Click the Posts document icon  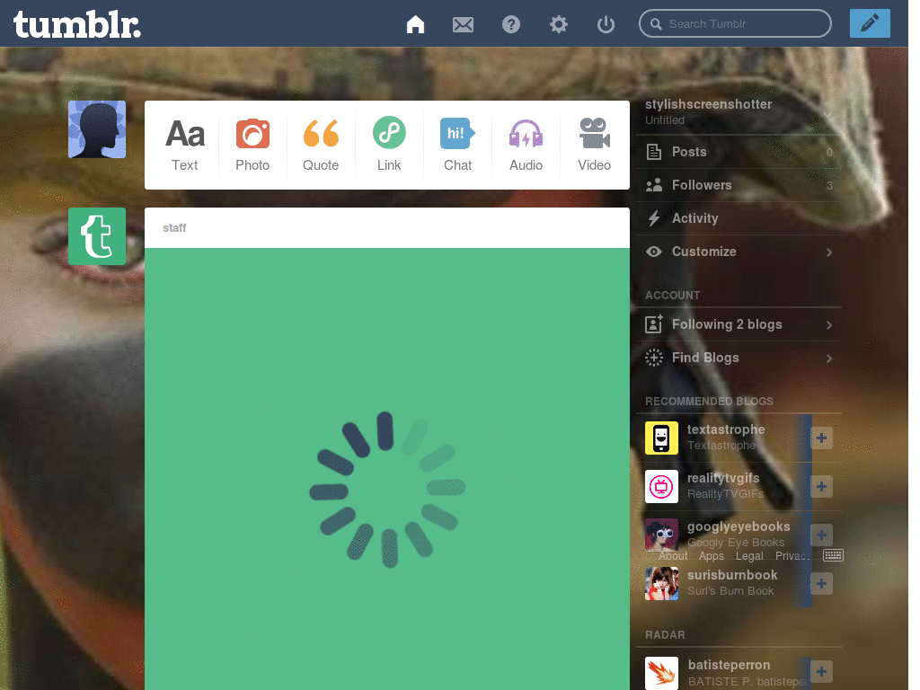tap(654, 152)
